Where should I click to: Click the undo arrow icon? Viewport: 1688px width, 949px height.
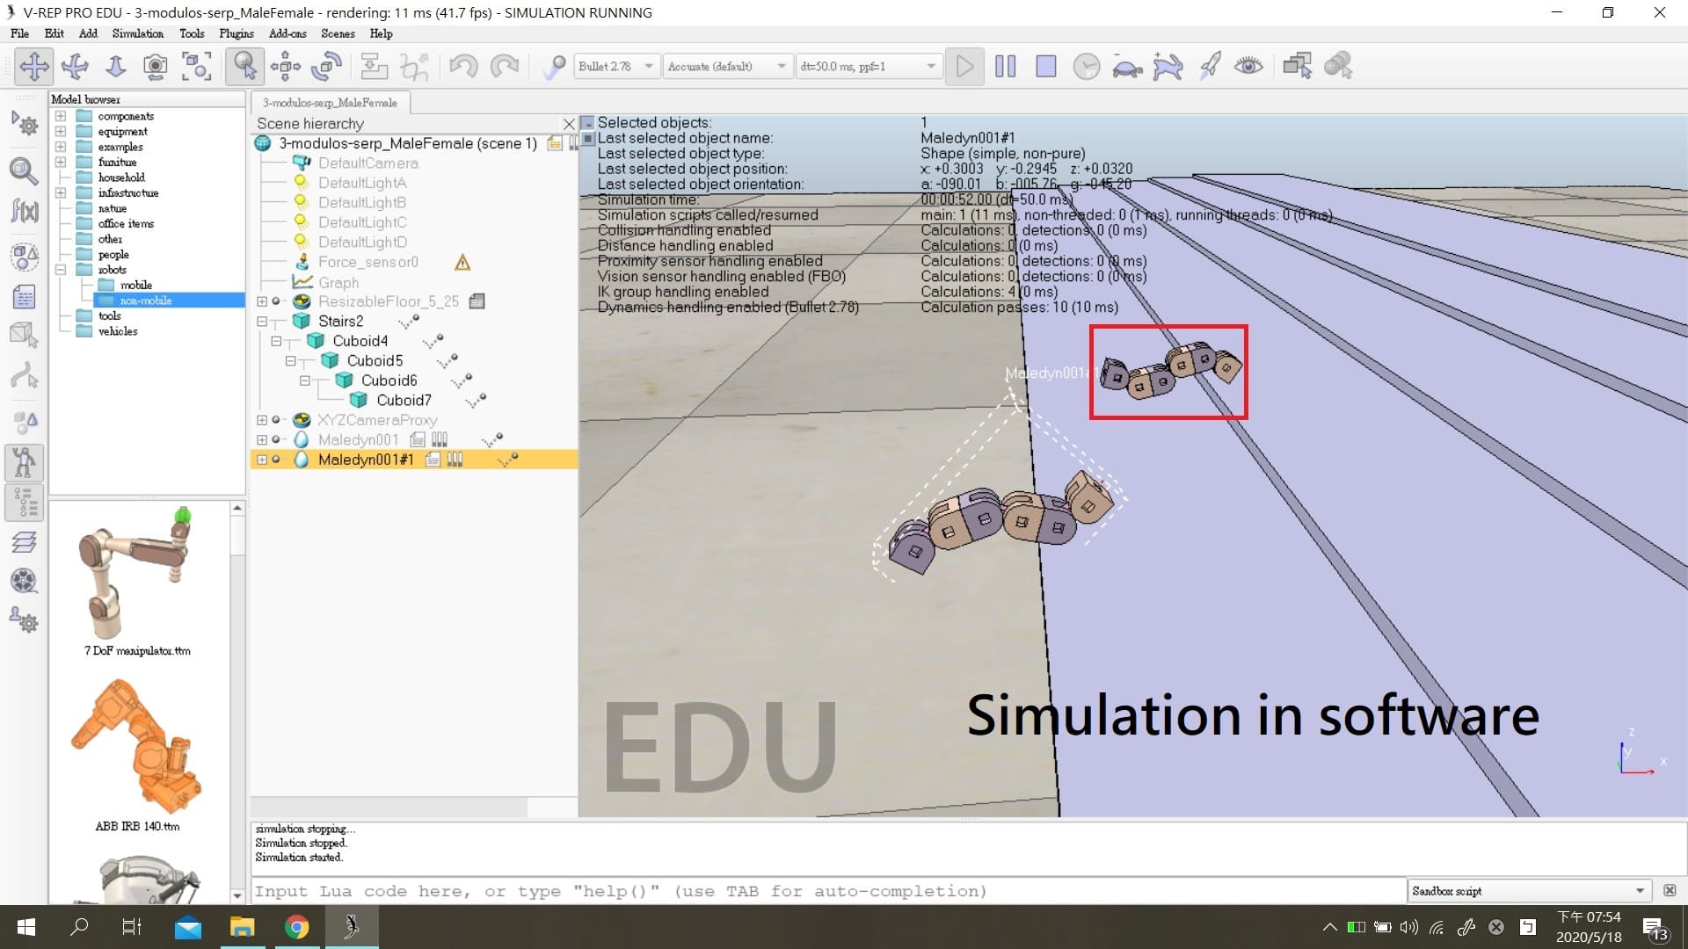coord(463,66)
